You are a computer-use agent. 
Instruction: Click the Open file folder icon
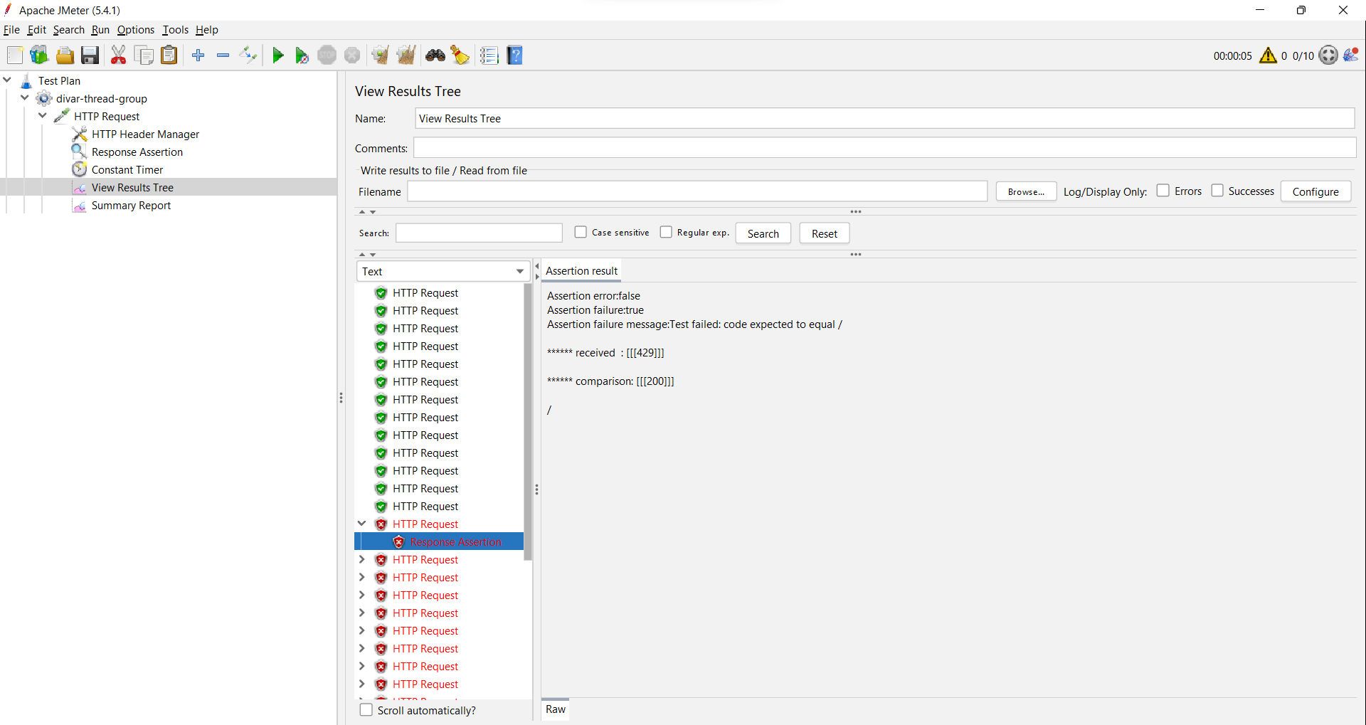click(65, 55)
